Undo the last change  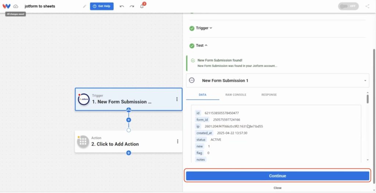coord(122,6)
